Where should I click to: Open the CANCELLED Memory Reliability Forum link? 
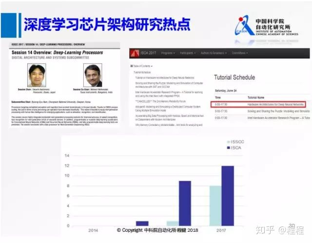click(160, 101)
